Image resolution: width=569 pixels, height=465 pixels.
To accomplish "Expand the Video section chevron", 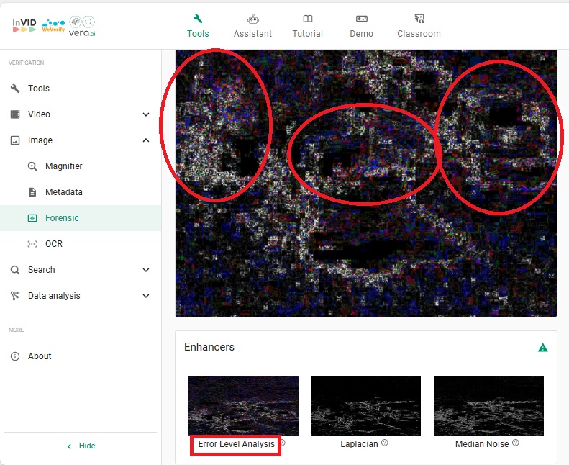I will click(x=146, y=114).
